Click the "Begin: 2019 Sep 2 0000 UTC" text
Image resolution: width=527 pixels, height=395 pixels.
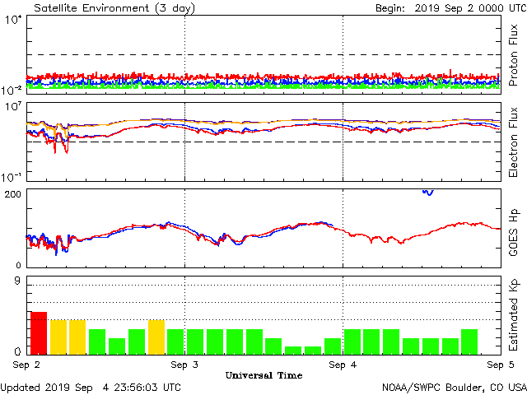coord(450,7)
